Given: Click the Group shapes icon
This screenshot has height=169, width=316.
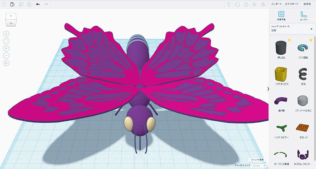Looking at the screenshot, I should 238,4.
